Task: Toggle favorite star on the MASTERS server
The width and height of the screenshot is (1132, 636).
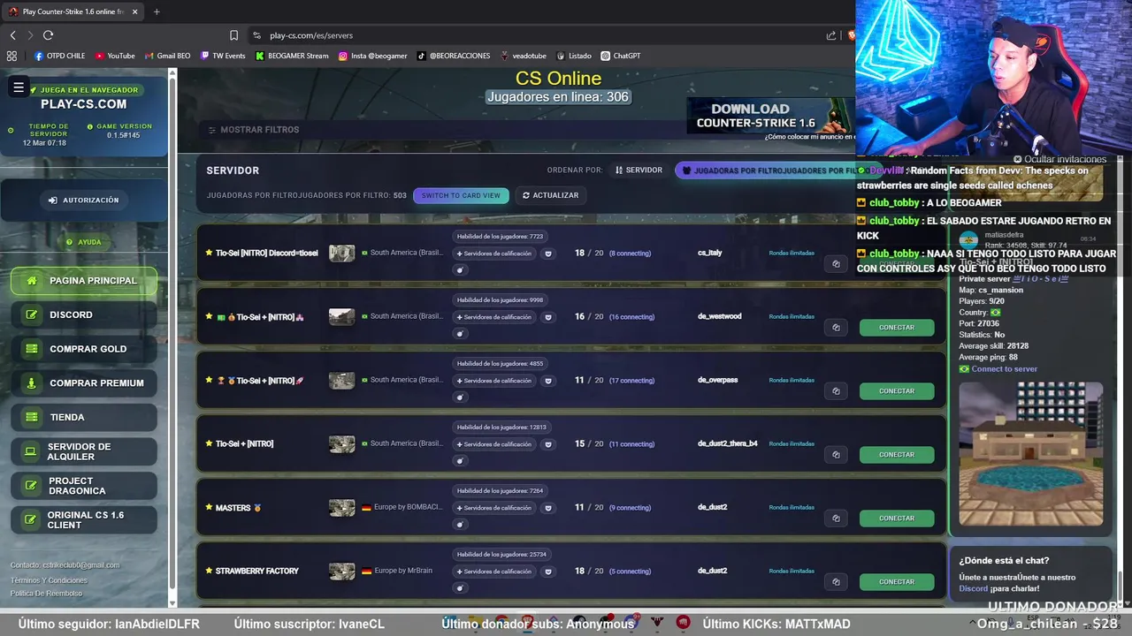Action: click(x=209, y=507)
